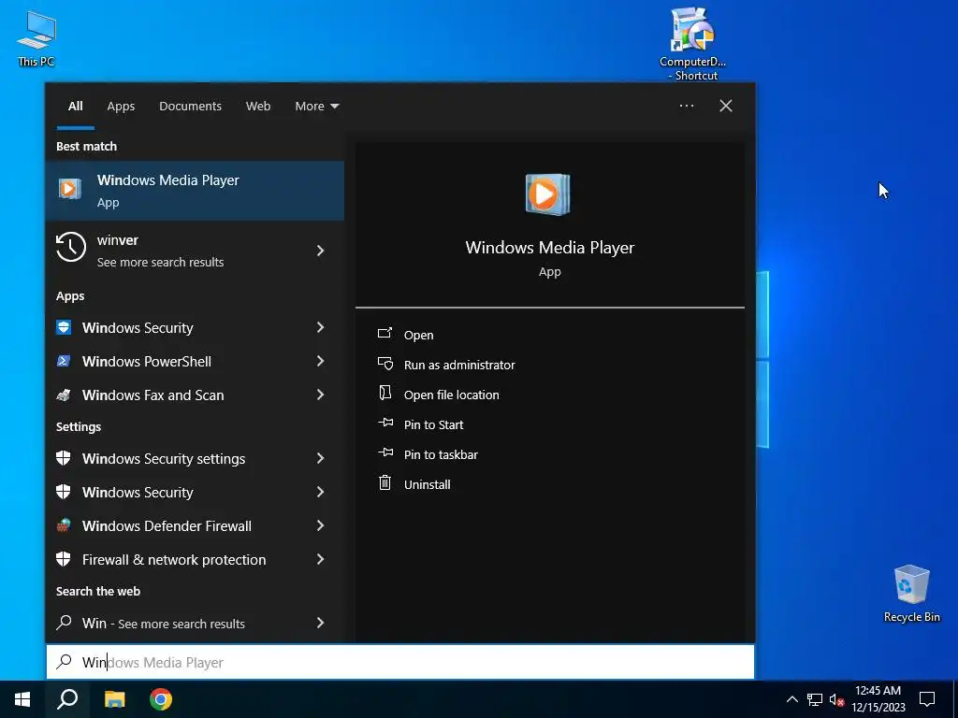Close the search panel with X
The image size is (958, 718).
(726, 106)
